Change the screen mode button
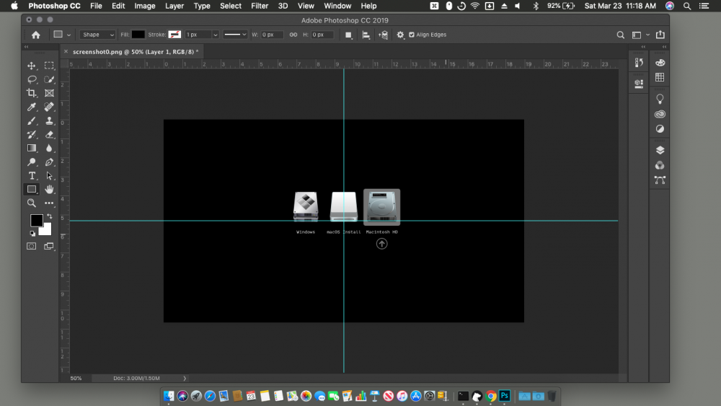The width and height of the screenshot is (721, 406). [x=49, y=246]
